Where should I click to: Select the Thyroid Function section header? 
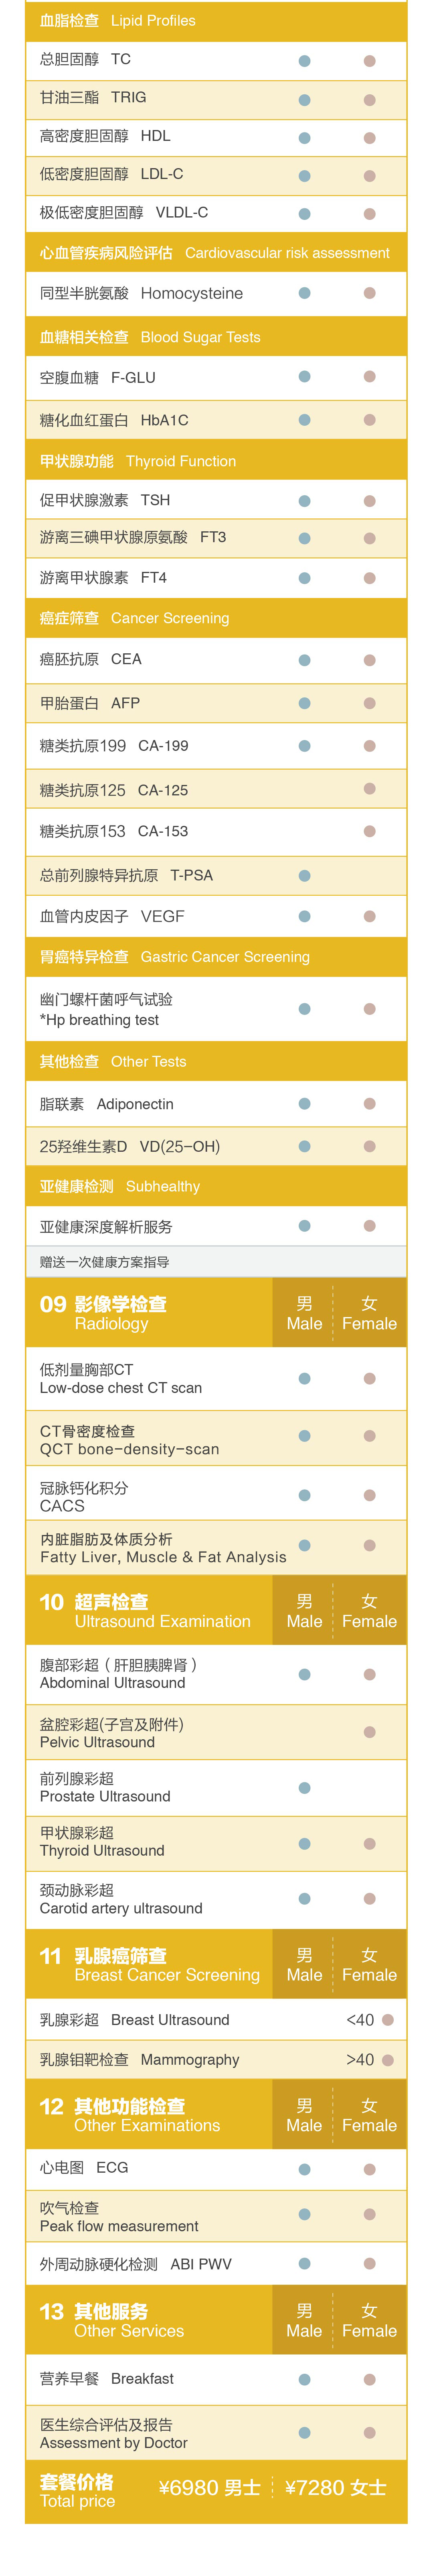[x=137, y=461]
